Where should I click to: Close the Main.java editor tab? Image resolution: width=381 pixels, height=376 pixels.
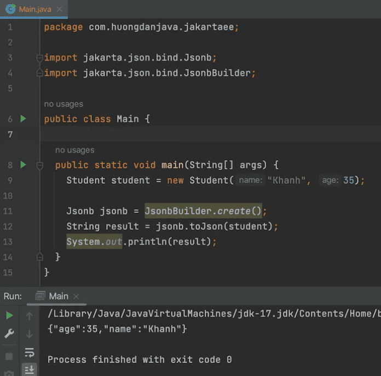(x=59, y=9)
